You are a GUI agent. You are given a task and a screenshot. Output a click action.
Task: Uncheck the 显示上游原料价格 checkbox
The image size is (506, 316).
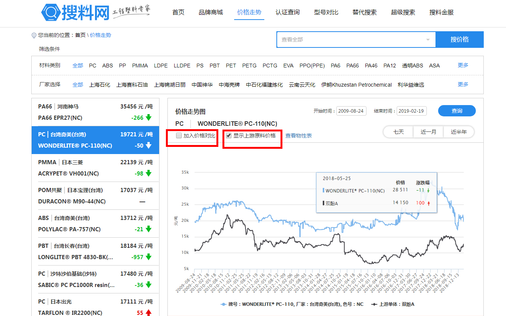click(x=228, y=136)
